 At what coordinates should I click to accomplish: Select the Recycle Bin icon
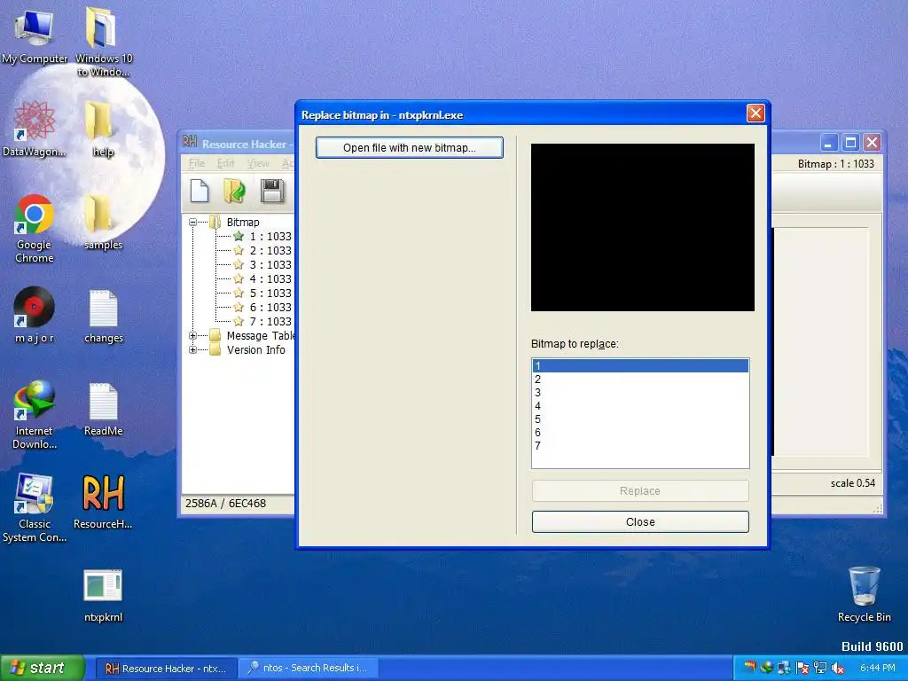(864, 594)
